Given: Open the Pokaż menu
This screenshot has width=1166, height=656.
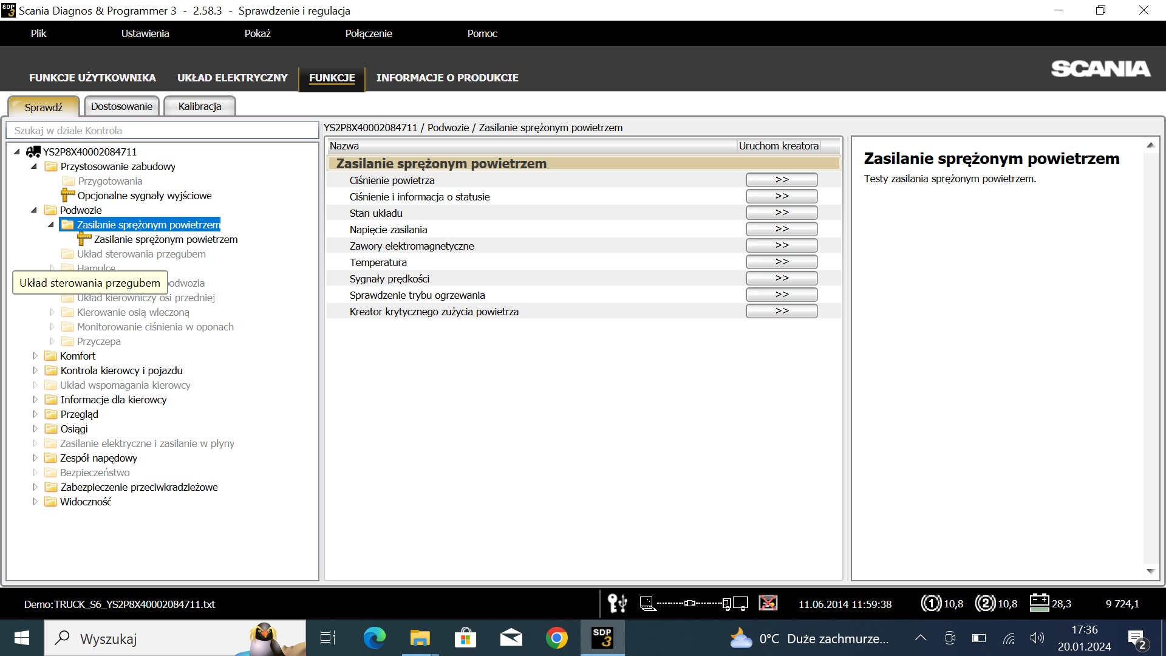Looking at the screenshot, I should [257, 34].
